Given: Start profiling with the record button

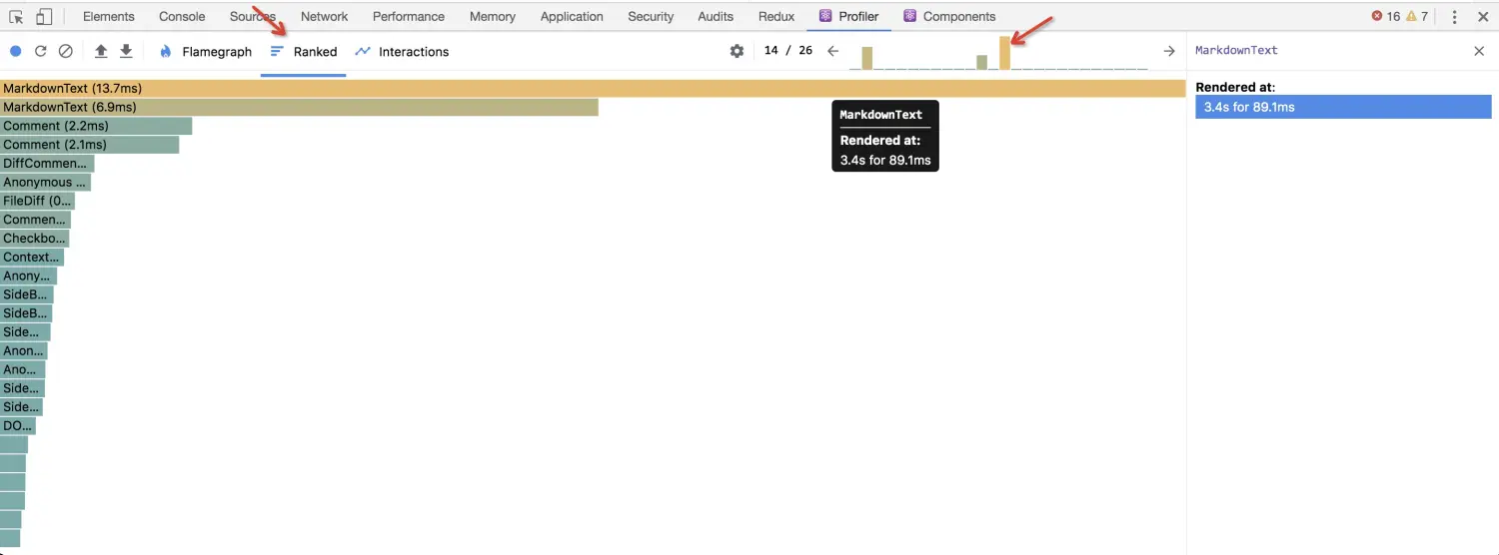Looking at the screenshot, I should [15, 51].
